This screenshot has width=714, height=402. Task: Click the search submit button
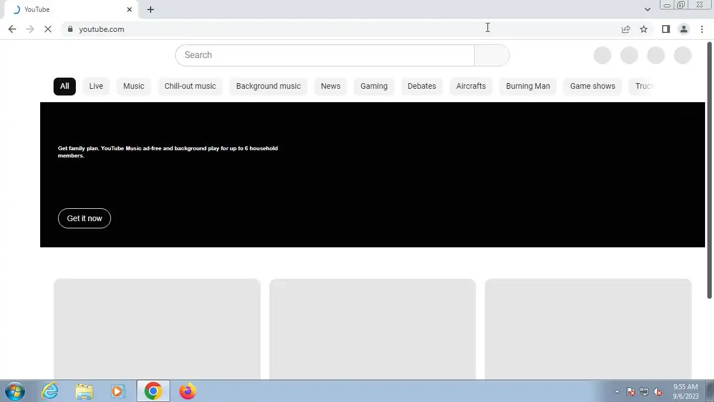pos(491,55)
